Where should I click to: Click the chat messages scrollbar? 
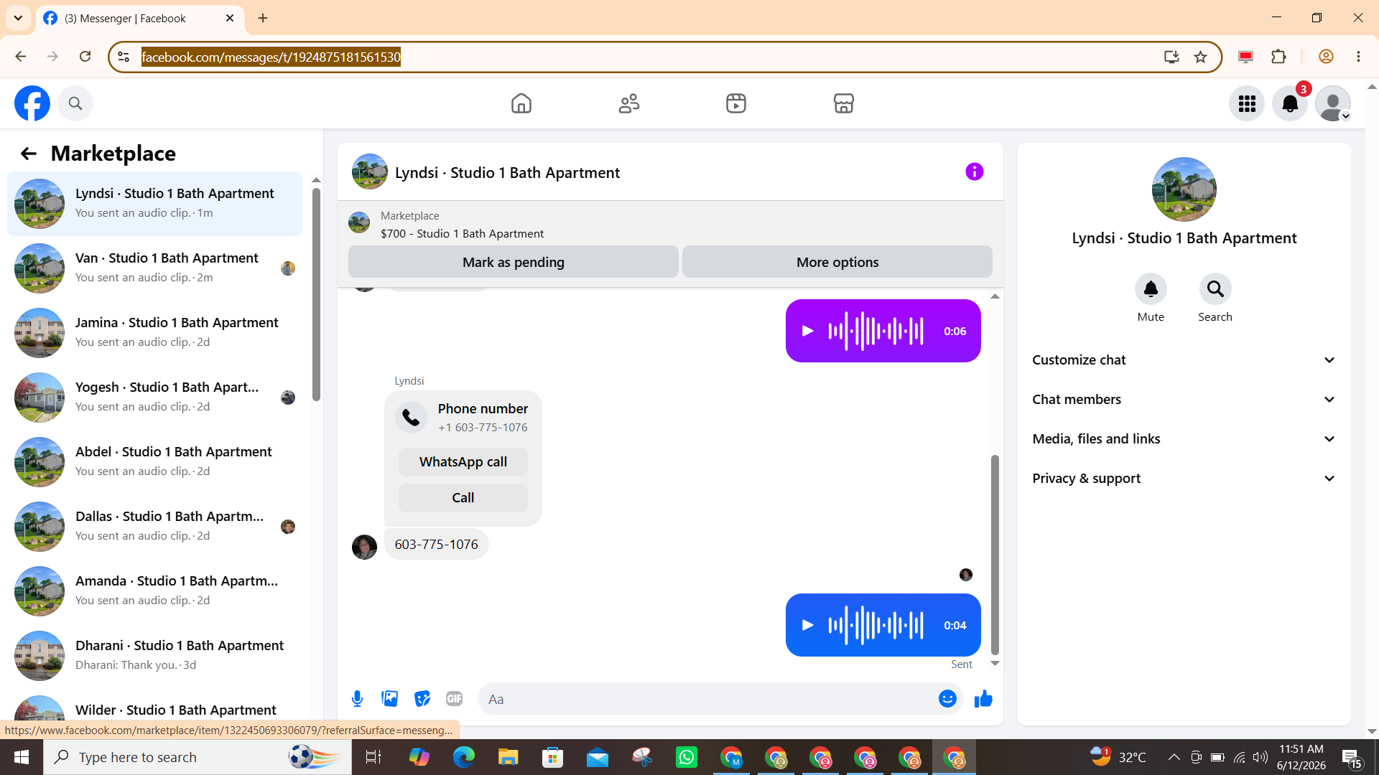995,554
